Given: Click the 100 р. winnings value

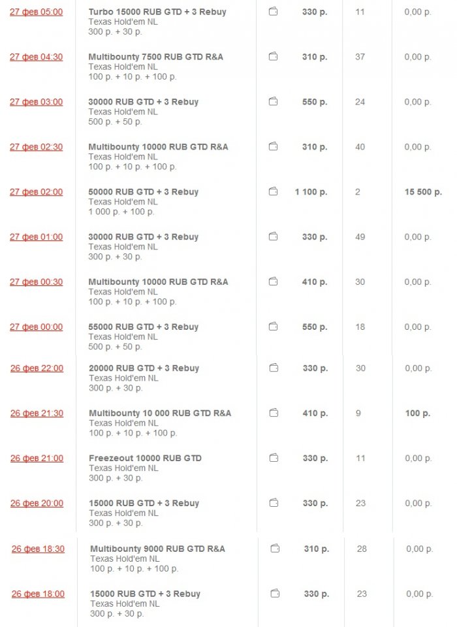Looking at the screenshot, I should pyautogui.click(x=417, y=413).
